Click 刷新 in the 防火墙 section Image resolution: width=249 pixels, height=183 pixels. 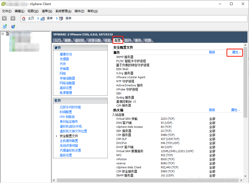[212, 110]
